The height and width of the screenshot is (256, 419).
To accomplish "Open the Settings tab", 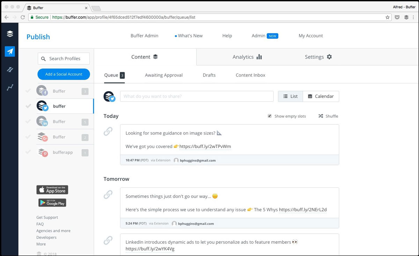I will 318,57.
